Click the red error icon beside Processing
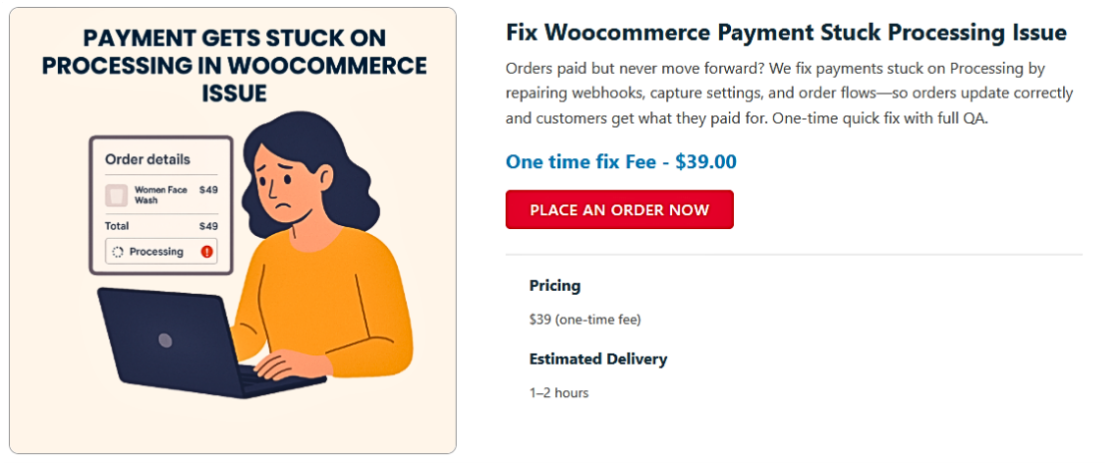This screenshot has width=1105, height=463. click(x=206, y=252)
